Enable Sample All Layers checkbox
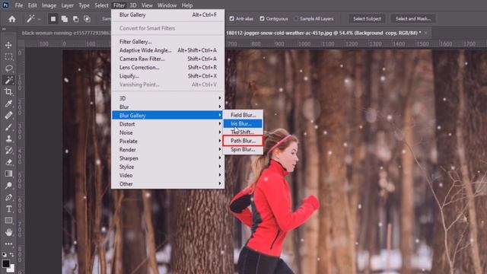 pyautogui.click(x=296, y=18)
